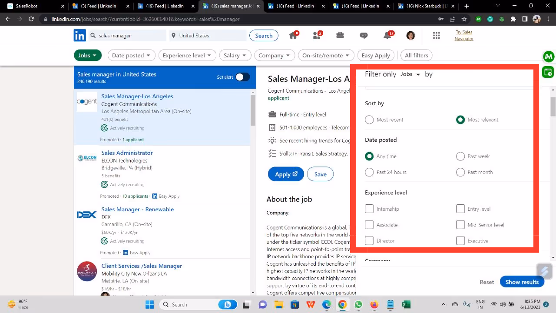The image size is (556, 313).
Task: Open File Explorer from taskbar
Action: click(x=278, y=304)
